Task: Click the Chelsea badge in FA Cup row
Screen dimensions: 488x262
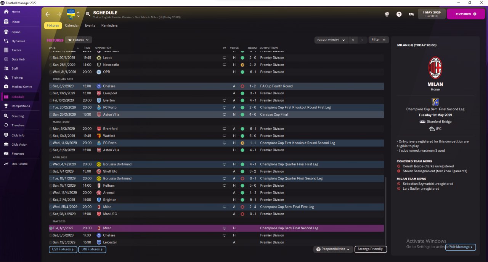Action: (x=99, y=86)
